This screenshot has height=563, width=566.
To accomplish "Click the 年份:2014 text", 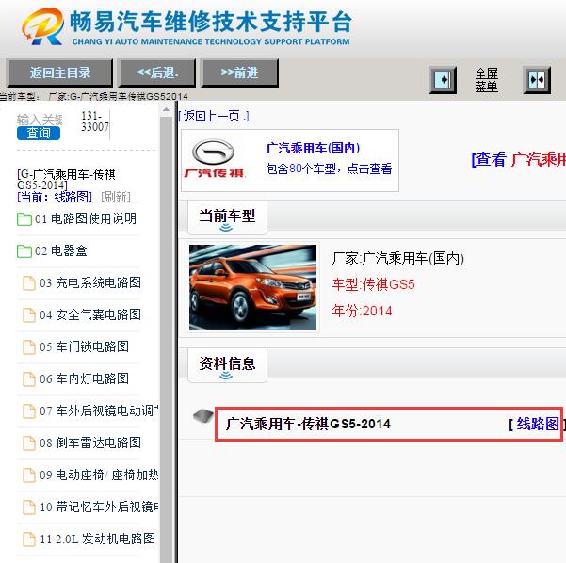I will 362,311.
